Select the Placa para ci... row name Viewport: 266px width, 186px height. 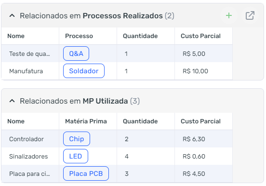point(29,173)
